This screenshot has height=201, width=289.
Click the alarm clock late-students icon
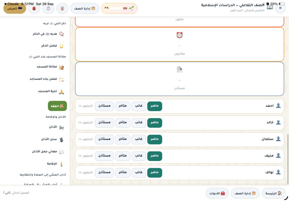click(x=179, y=35)
